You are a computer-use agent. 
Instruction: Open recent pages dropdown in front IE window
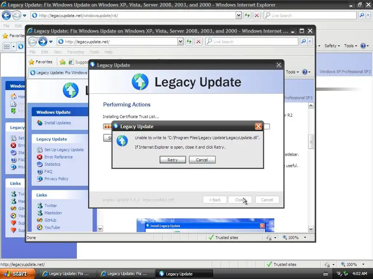[x=51, y=42]
